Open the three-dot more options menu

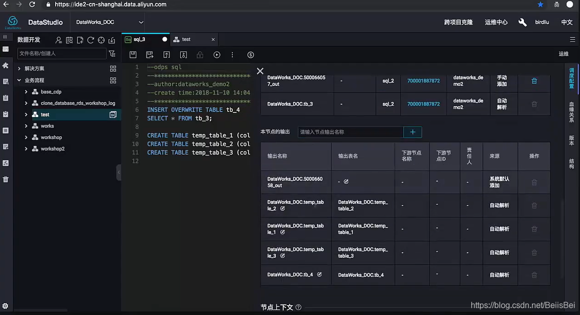point(232,55)
